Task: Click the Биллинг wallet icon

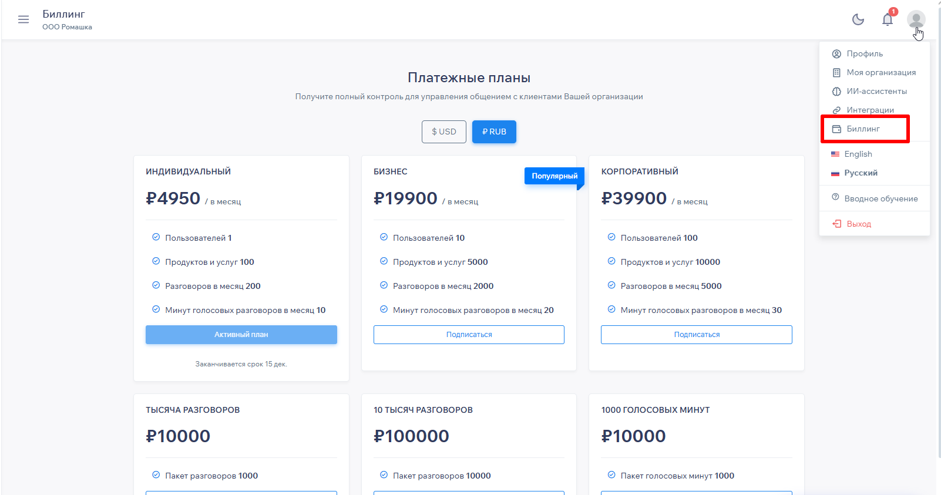Action: pos(836,129)
